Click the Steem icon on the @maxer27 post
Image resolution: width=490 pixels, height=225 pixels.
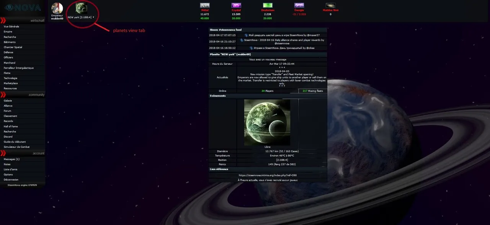coord(246,35)
